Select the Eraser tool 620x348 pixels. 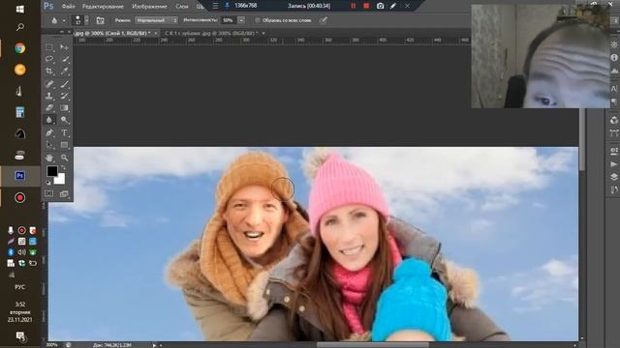click(49, 107)
